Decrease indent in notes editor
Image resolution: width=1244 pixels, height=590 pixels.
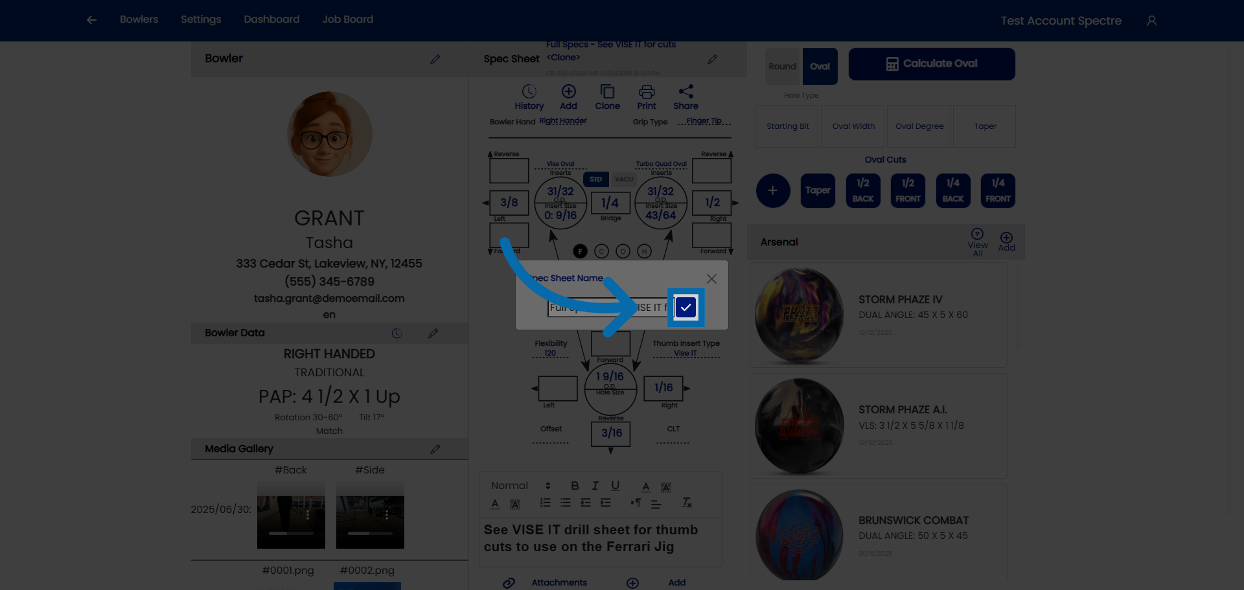click(586, 503)
